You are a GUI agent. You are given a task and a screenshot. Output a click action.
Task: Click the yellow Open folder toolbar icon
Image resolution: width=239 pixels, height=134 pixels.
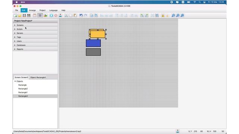coord(20,16)
